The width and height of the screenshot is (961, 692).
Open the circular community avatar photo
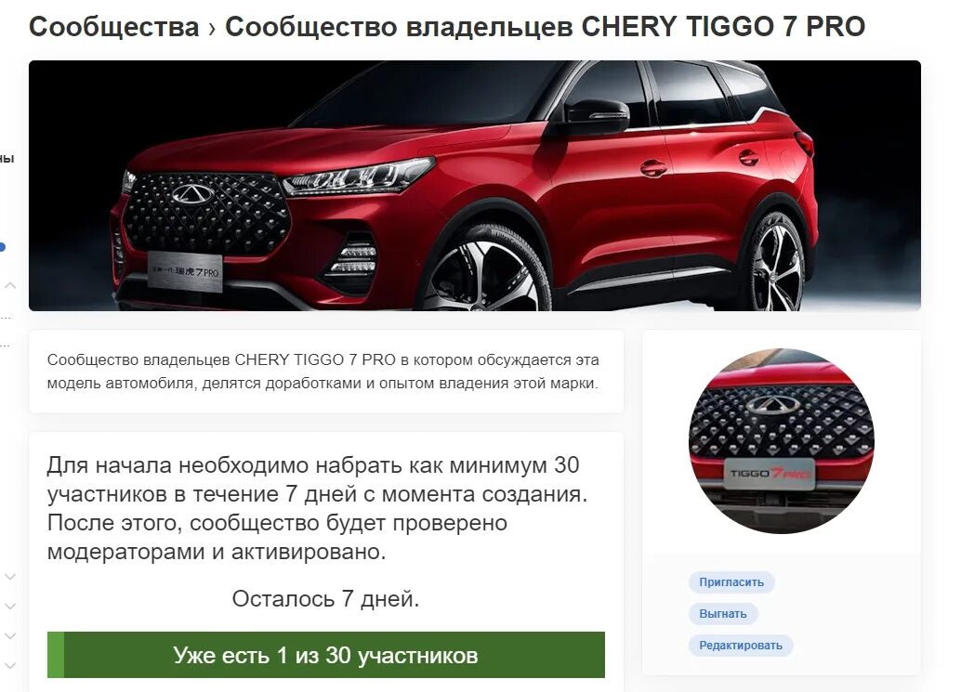[782, 441]
